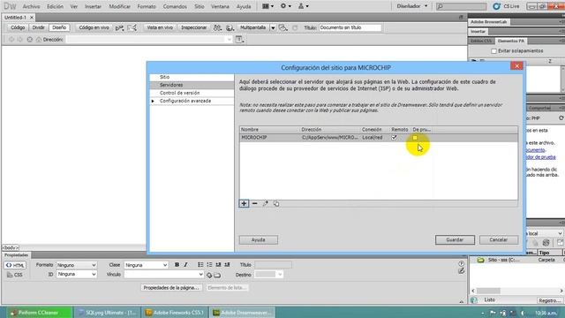The height and width of the screenshot is (318, 565).
Task: Open Ayuda in the site dialog
Action: 259,239
